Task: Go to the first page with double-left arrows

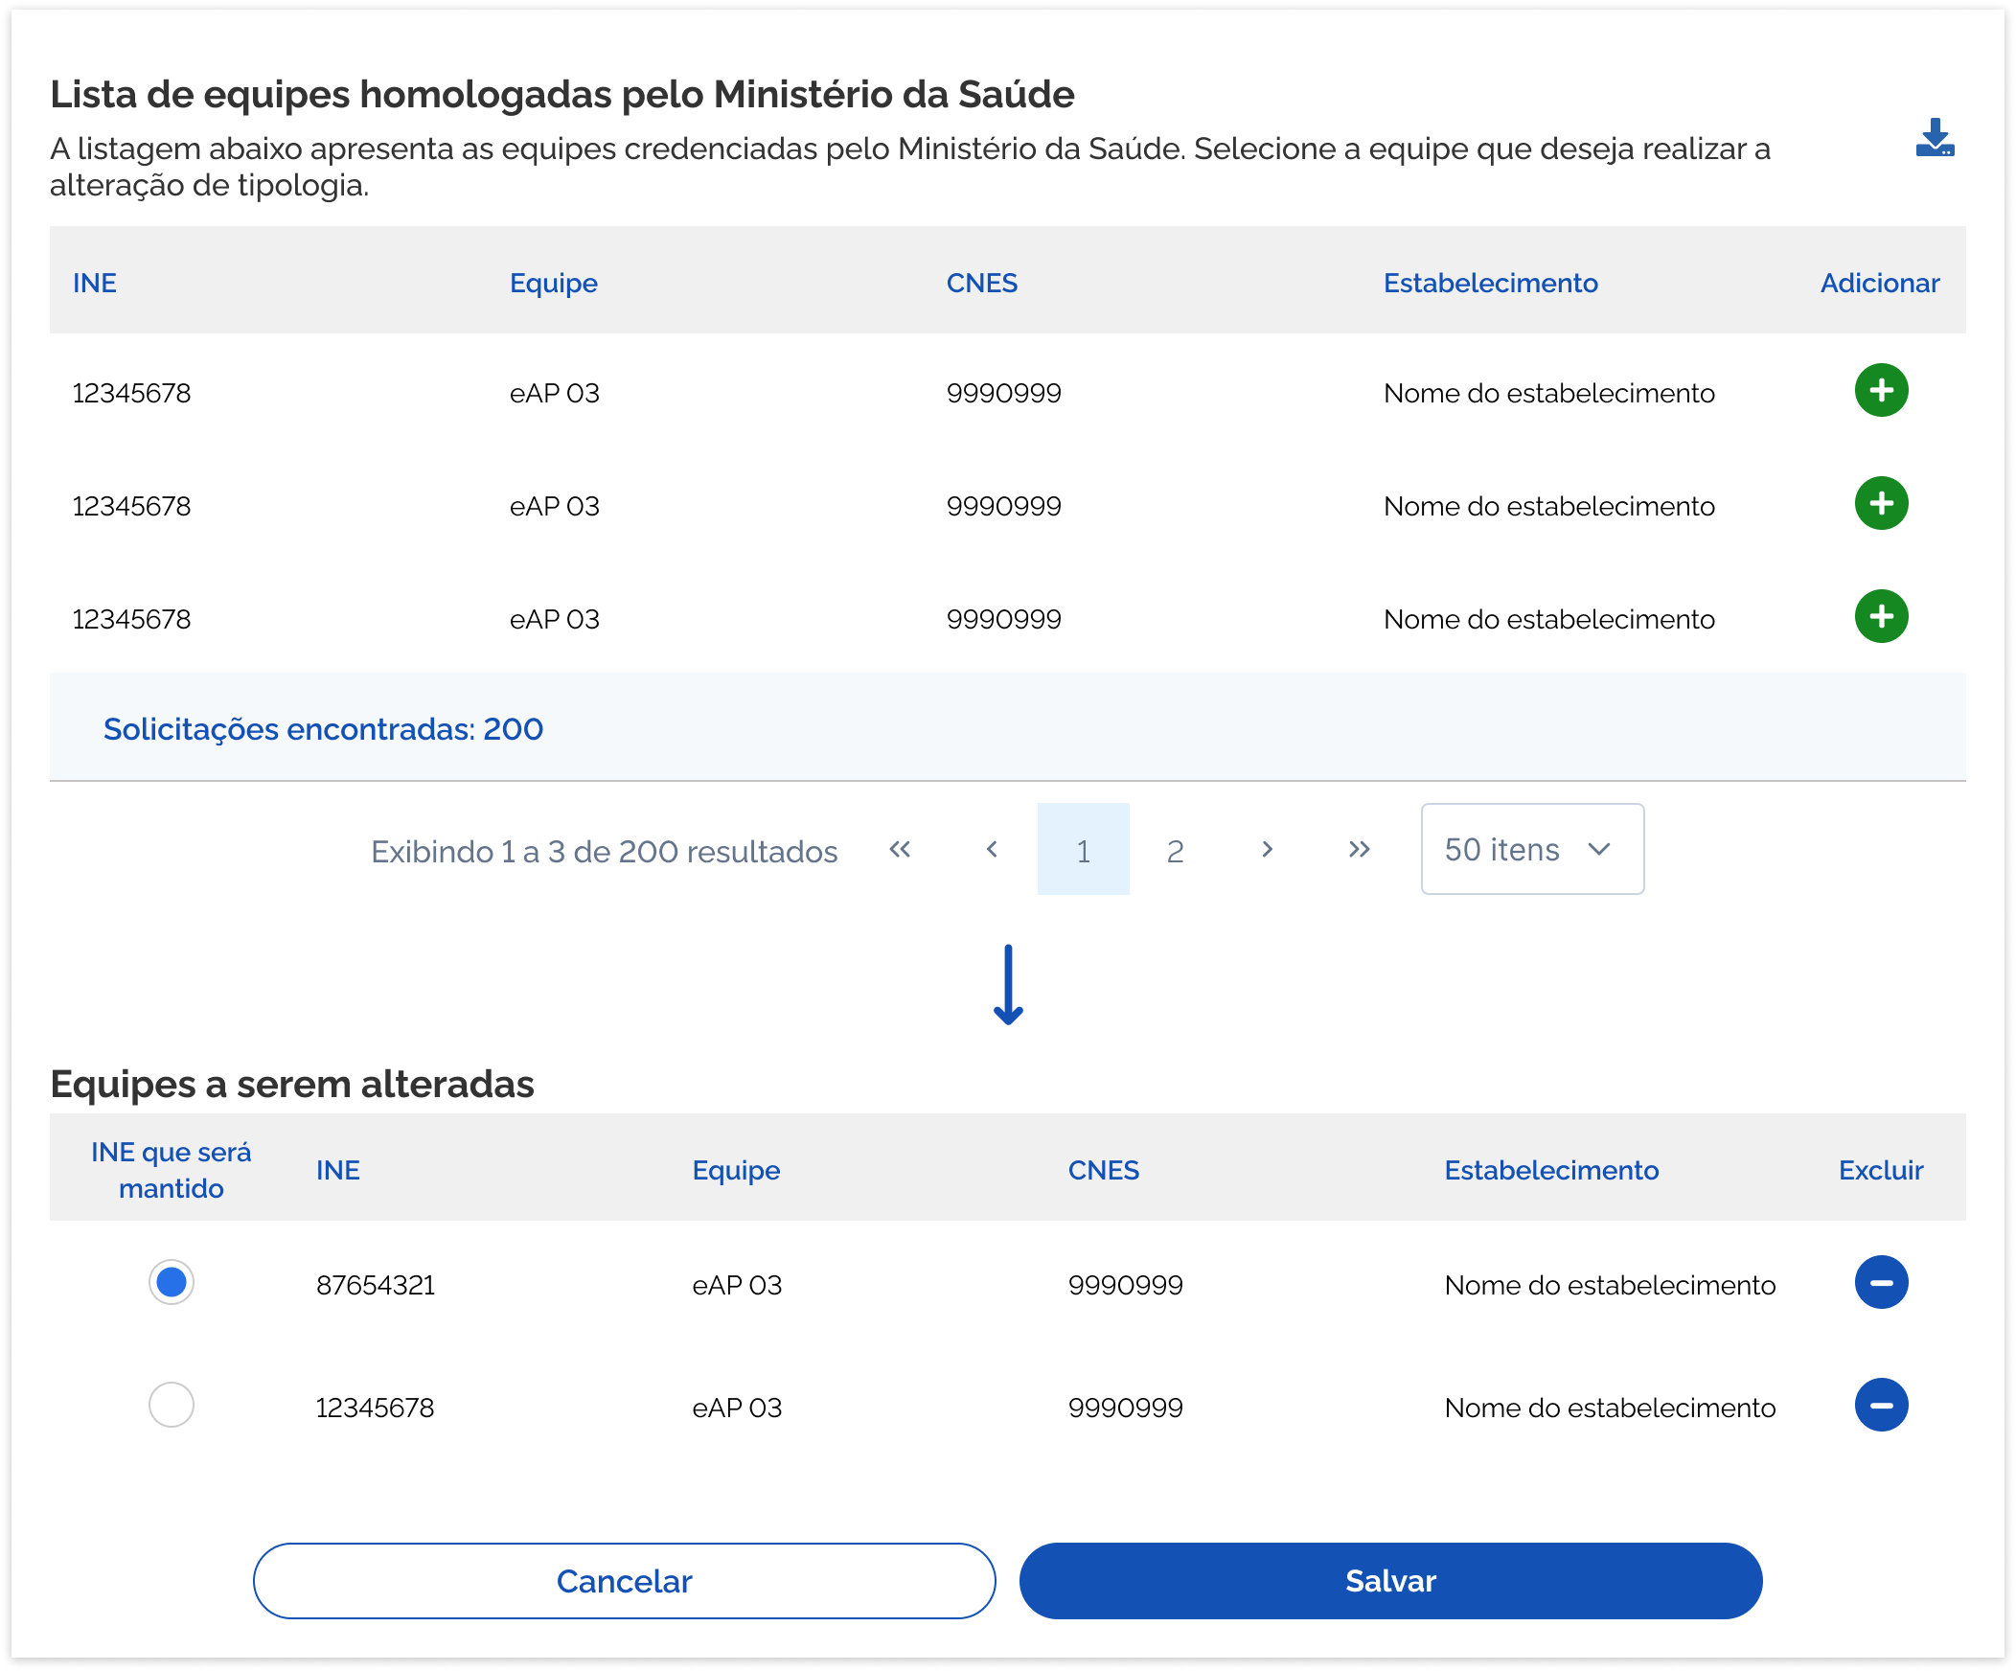Action: 900,850
